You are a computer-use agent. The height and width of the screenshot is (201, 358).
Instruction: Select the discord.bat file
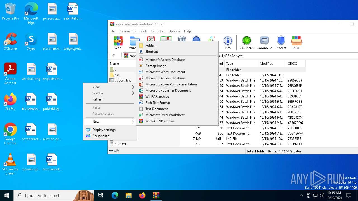pos(123,80)
